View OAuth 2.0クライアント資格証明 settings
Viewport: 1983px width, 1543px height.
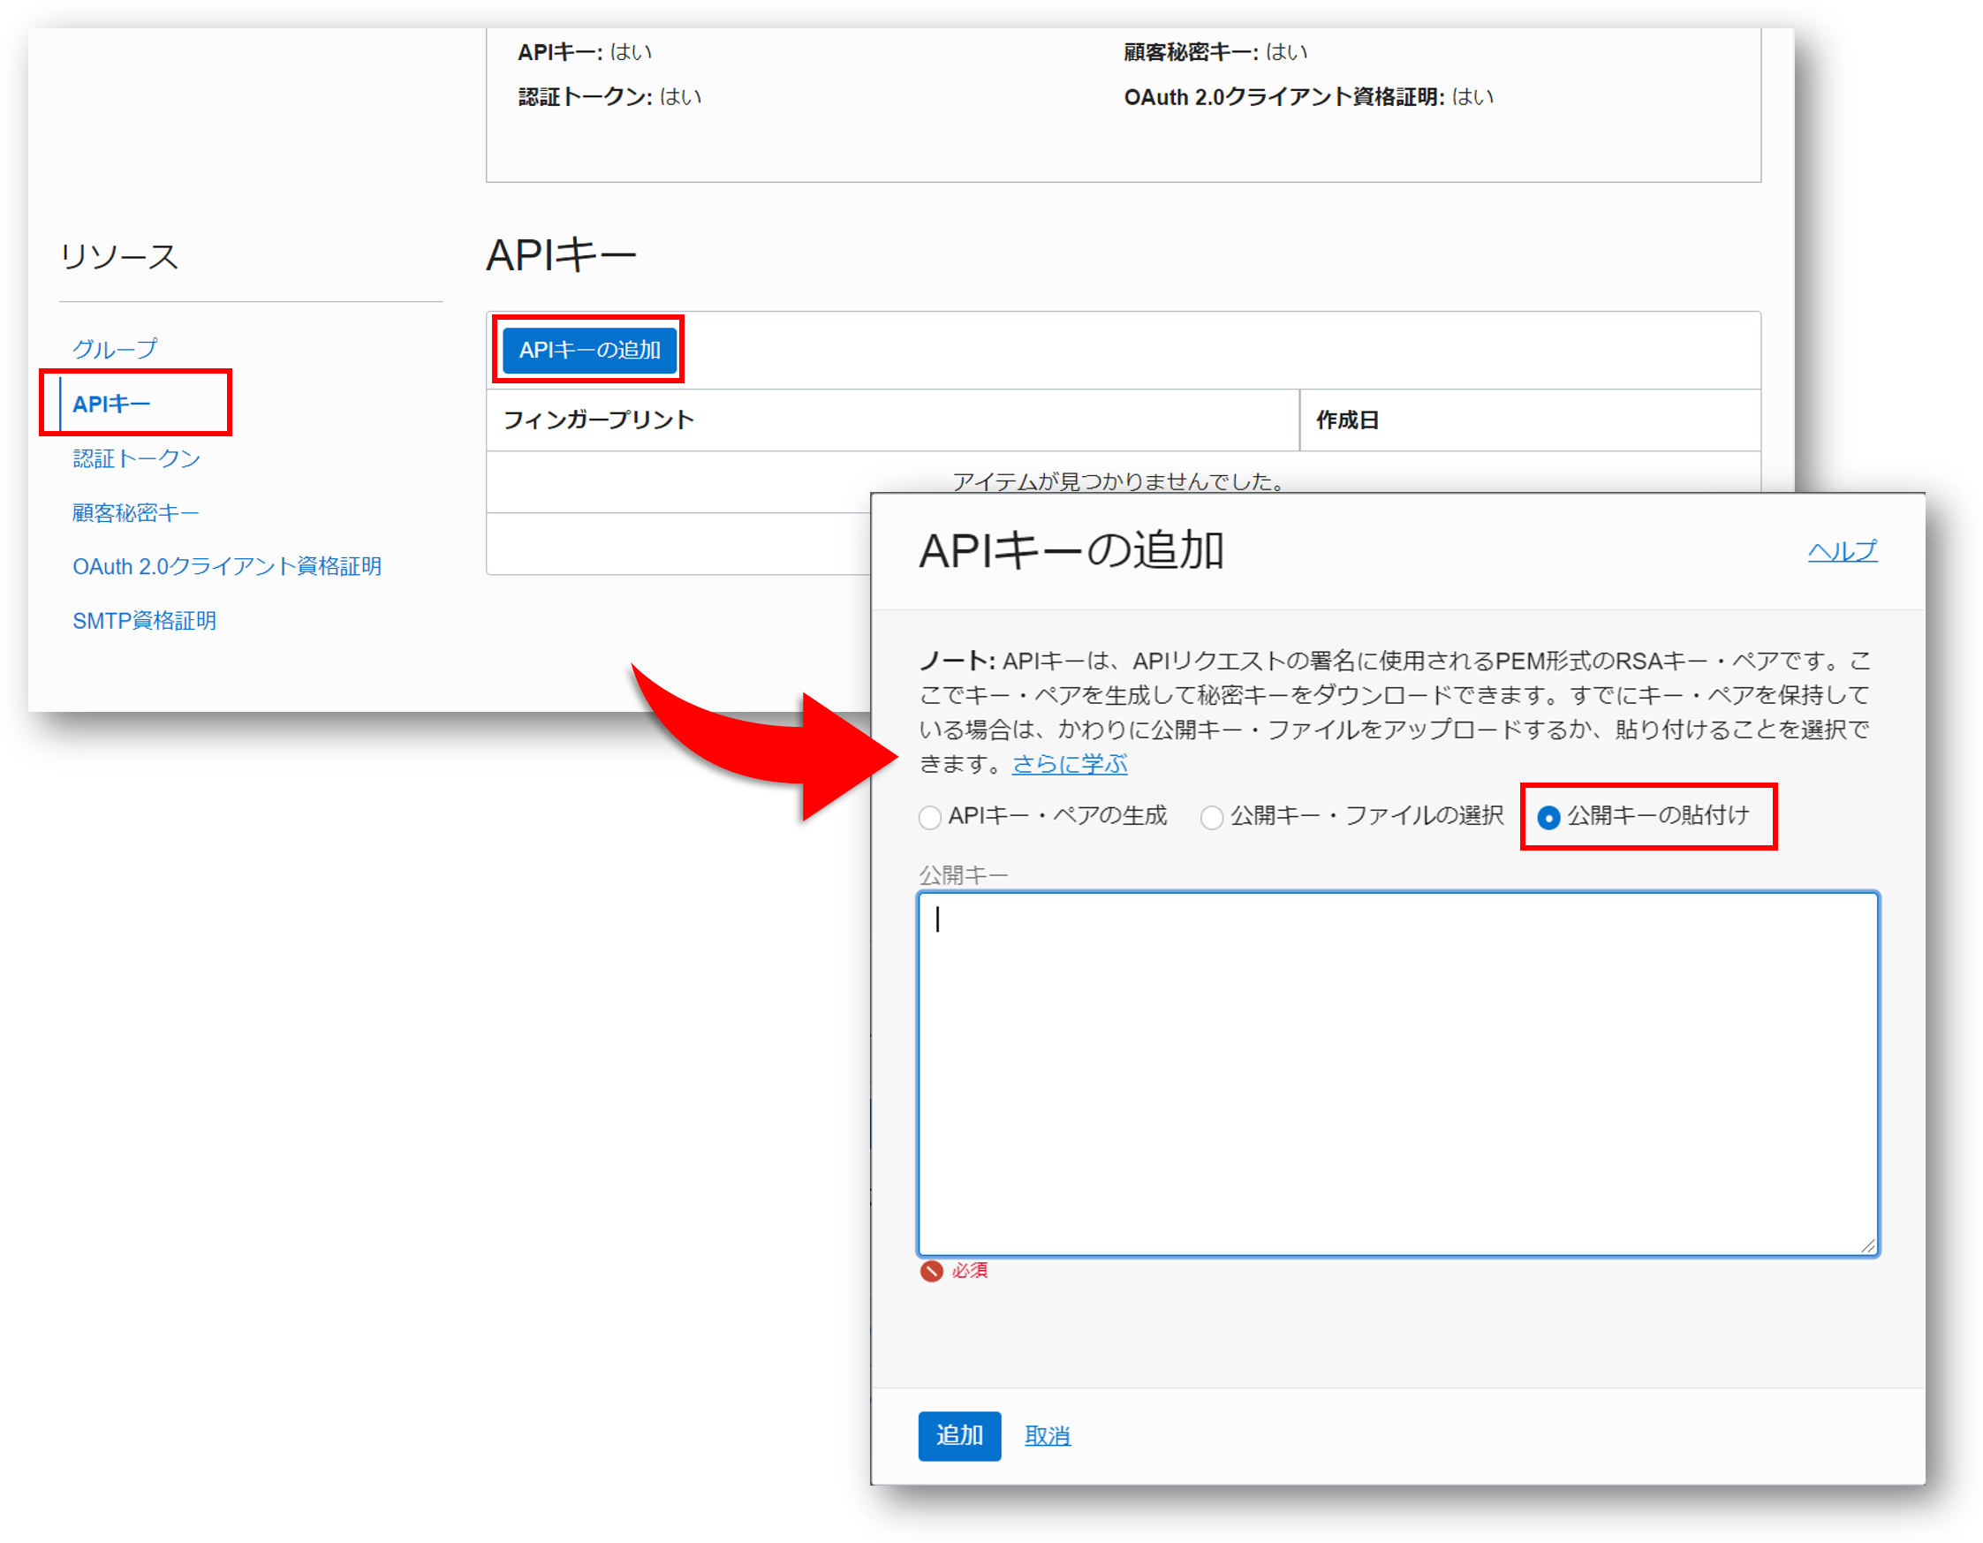227,565
